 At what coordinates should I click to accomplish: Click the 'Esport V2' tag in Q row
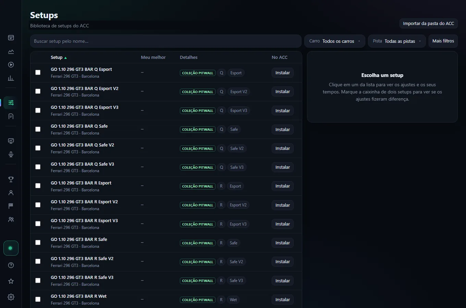(239, 92)
